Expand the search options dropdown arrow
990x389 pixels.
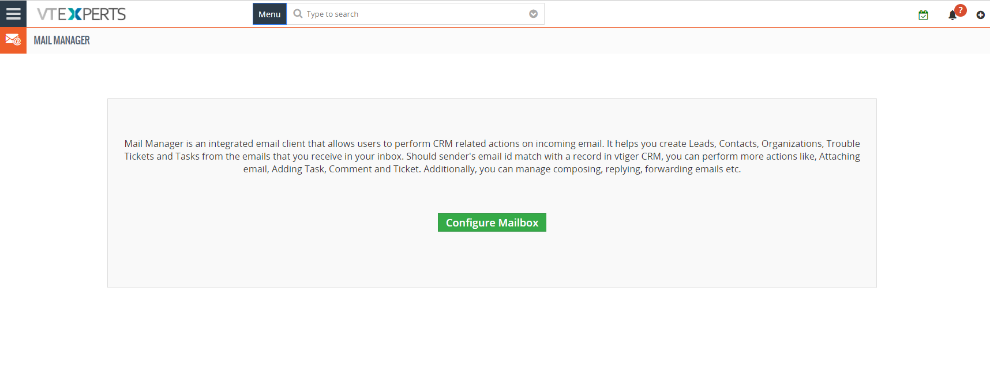534,14
